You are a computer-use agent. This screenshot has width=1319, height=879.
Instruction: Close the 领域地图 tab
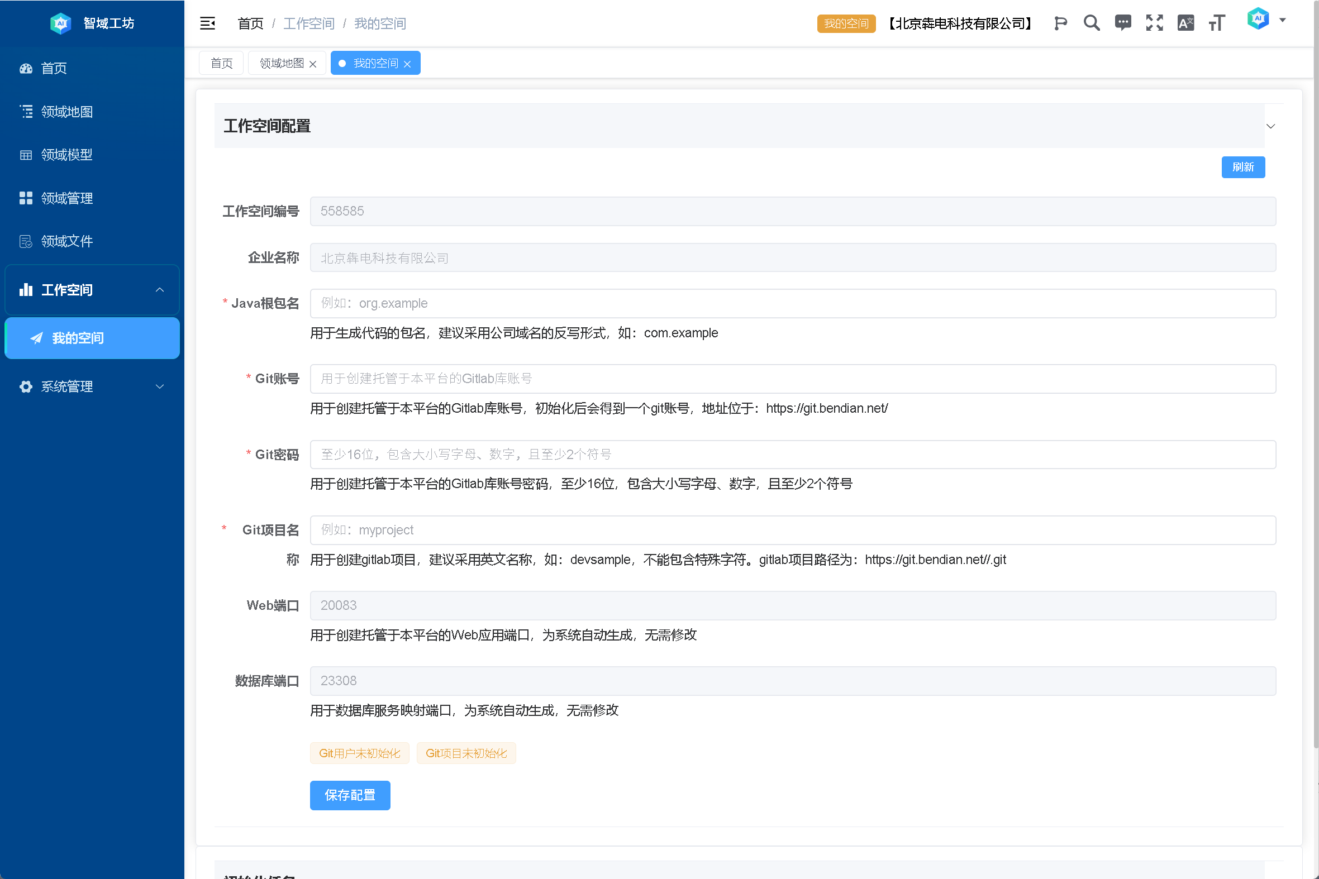313,64
